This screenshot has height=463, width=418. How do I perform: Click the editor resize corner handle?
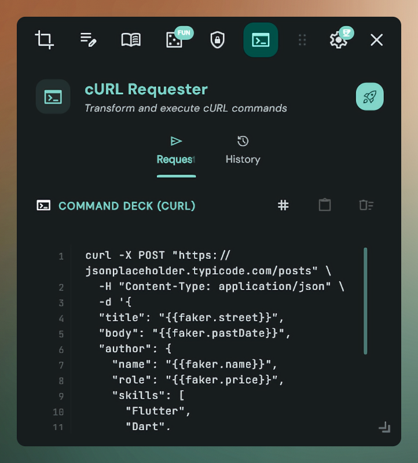384,427
